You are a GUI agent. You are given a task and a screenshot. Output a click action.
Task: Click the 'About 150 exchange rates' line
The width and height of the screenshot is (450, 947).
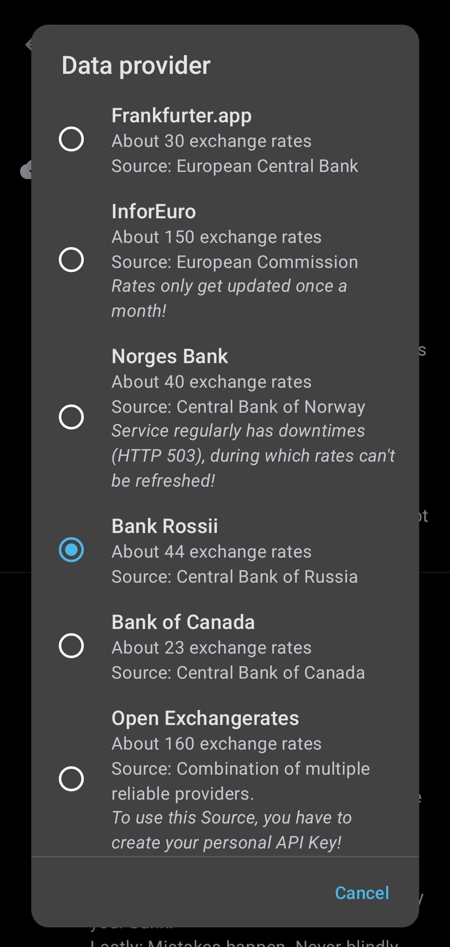point(216,237)
